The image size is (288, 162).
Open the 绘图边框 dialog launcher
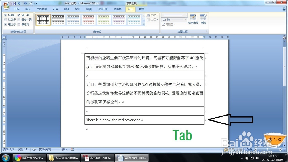pos(206,31)
